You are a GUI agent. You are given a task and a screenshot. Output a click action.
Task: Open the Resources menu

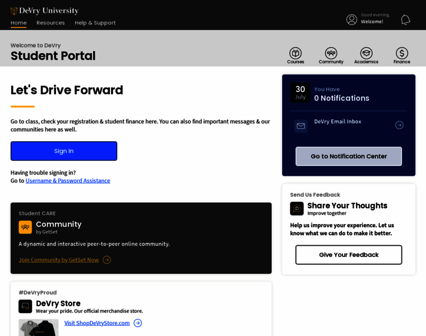[x=50, y=23]
